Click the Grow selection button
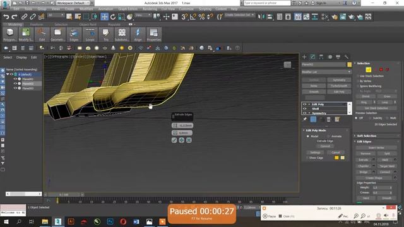404x227 pixels. (387, 96)
